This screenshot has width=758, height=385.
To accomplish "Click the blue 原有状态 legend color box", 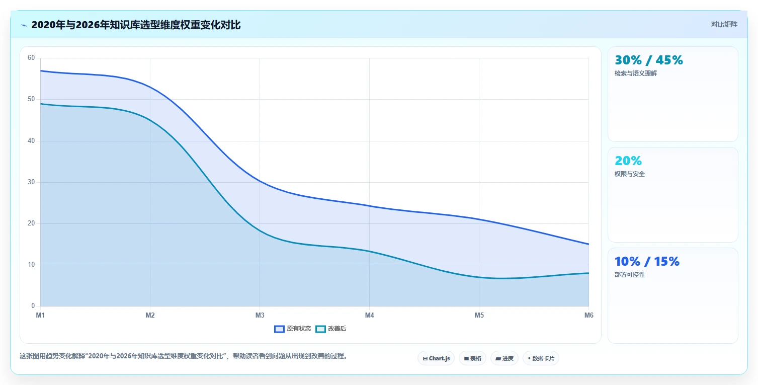I will [x=280, y=329].
